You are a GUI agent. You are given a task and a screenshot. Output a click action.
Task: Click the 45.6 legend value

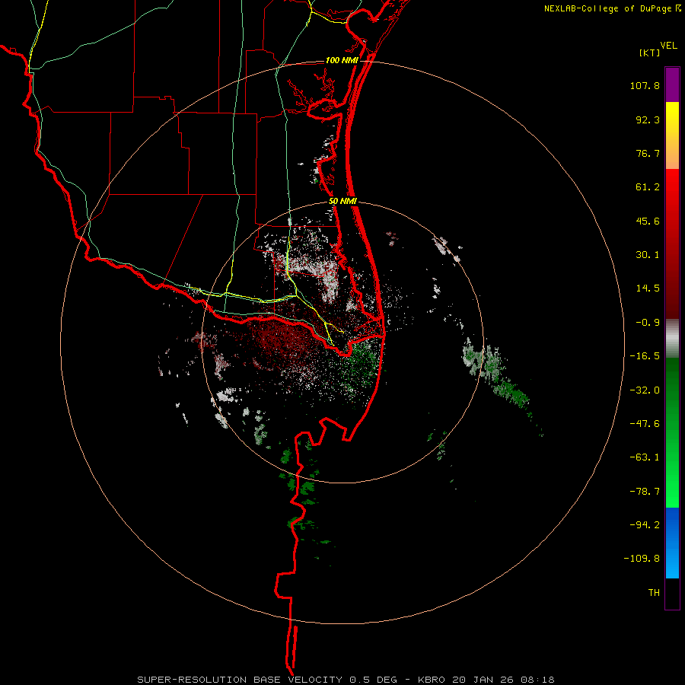(648, 221)
